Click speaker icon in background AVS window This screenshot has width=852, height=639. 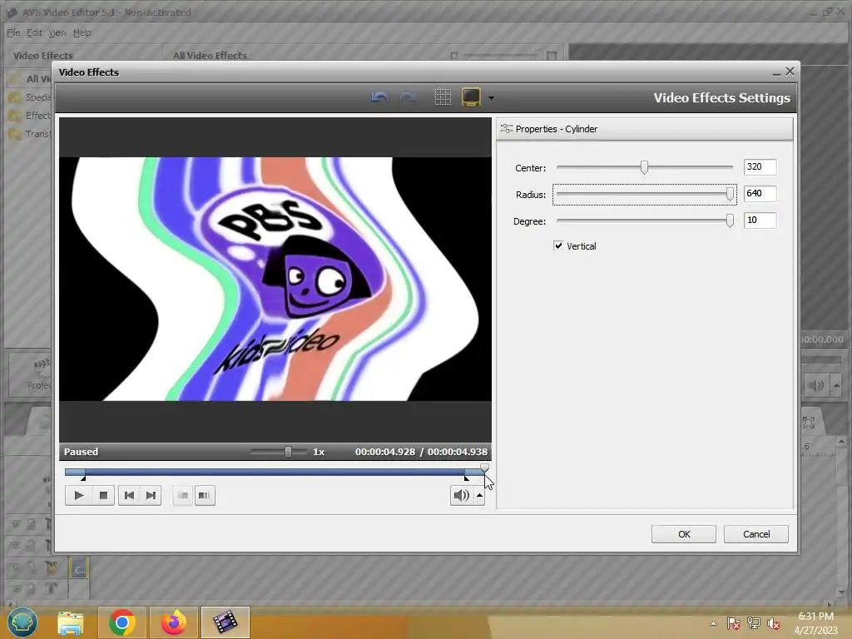pyautogui.click(x=815, y=386)
